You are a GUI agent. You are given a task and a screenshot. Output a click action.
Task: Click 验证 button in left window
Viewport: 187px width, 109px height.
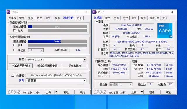tap(66, 92)
